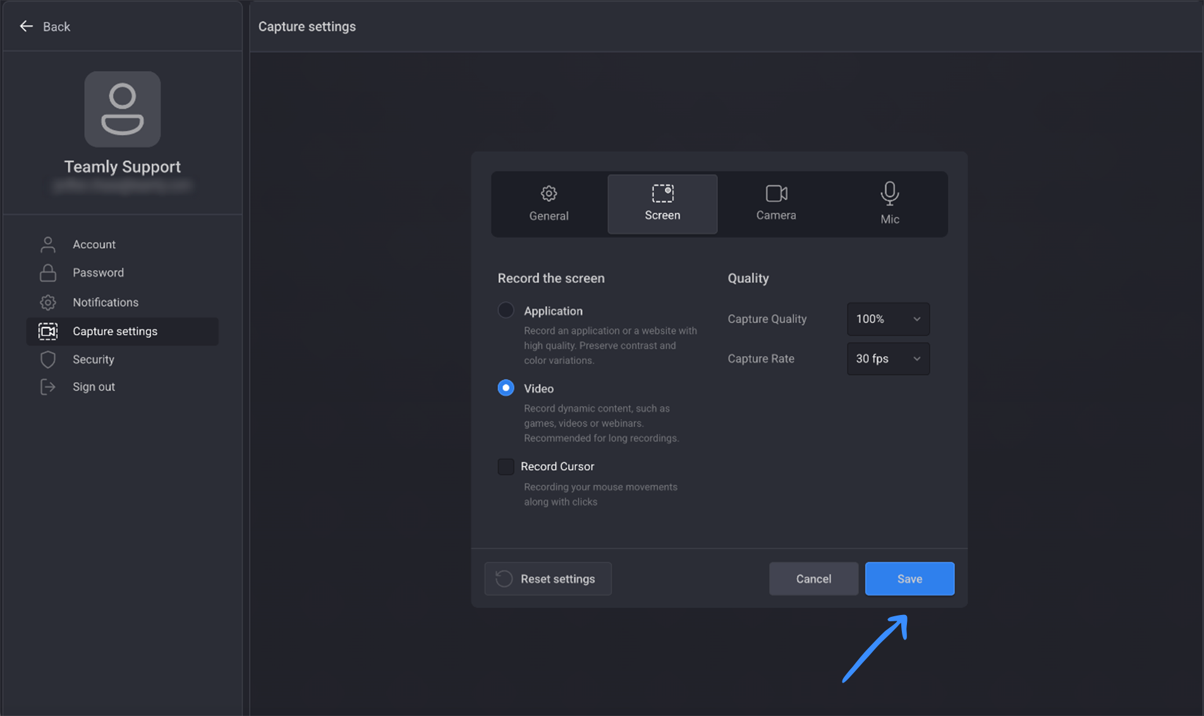Click the Capture settings sidebar icon
The height and width of the screenshot is (716, 1204).
pos(48,331)
